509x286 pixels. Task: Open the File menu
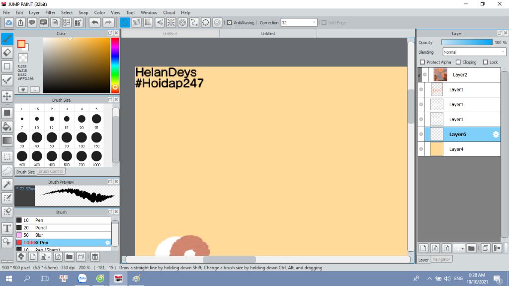tap(6, 12)
